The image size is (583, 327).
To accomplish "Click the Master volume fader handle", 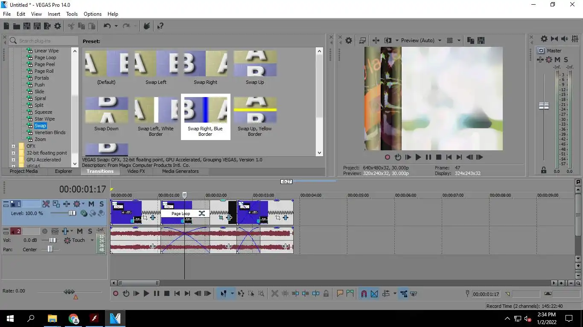I will tap(544, 106).
